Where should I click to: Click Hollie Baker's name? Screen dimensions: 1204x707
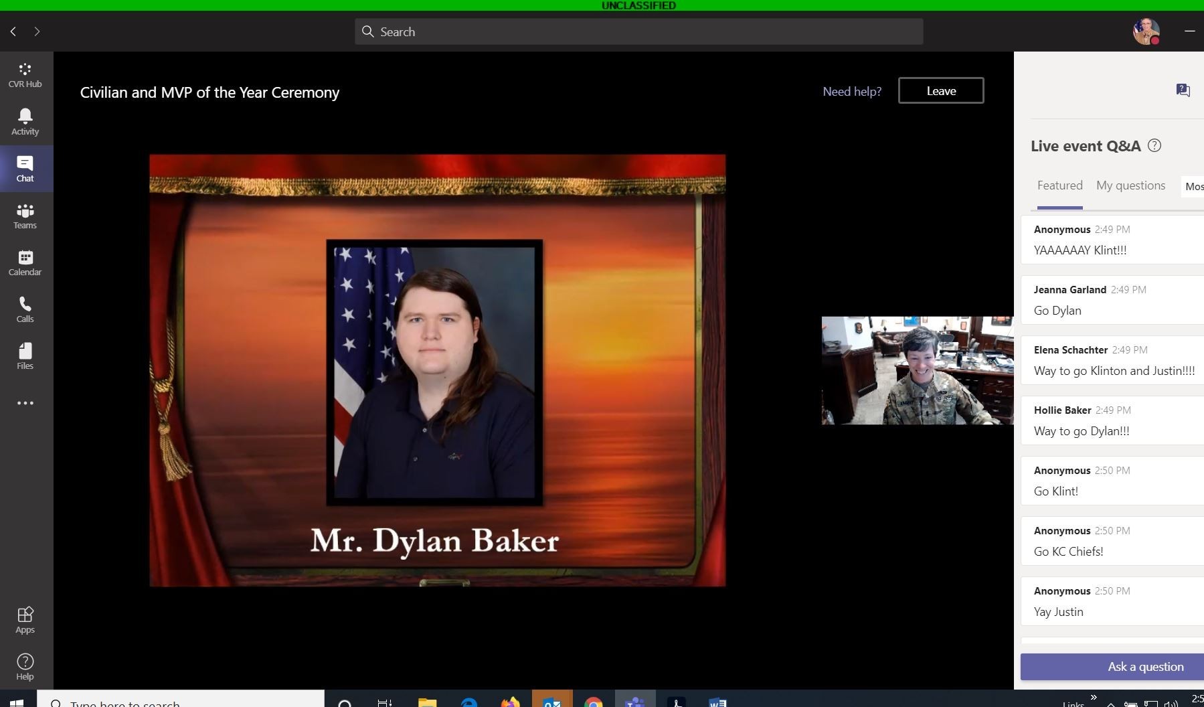tap(1062, 410)
